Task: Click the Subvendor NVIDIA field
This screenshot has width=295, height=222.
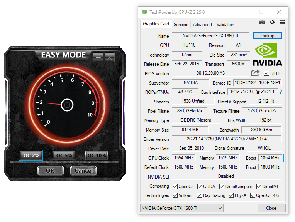Action: (x=191, y=83)
